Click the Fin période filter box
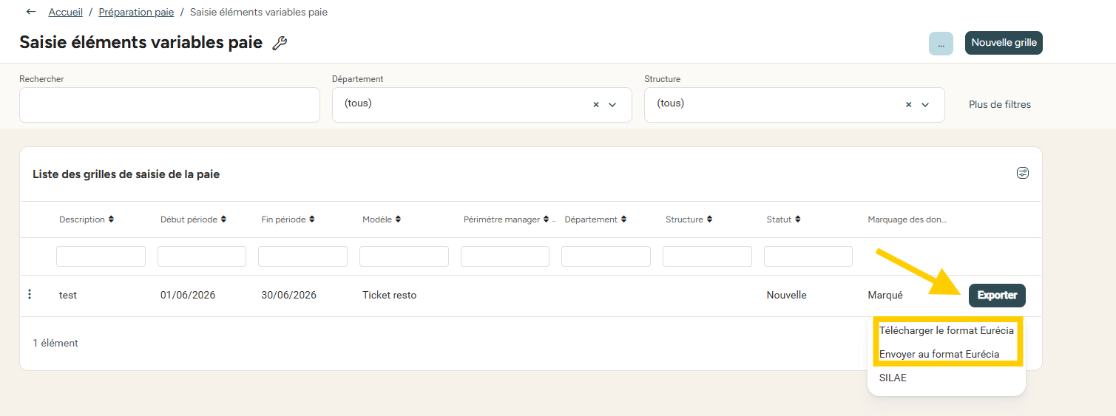Image resolution: width=1116 pixels, height=416 pixels. pyautogui.click(x=302, y=256)
